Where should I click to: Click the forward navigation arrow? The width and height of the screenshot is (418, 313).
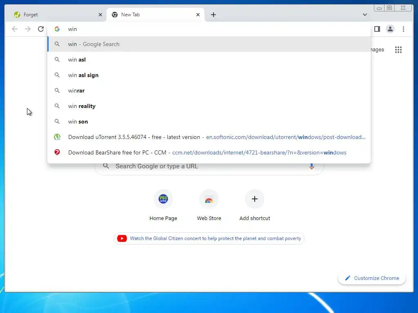click(28, 29)
